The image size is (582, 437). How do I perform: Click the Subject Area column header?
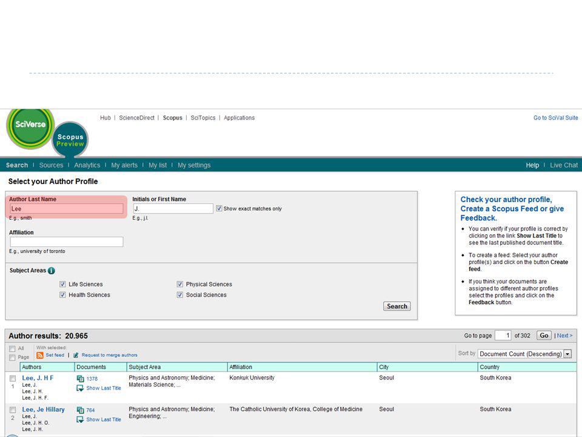pos(177,367)
